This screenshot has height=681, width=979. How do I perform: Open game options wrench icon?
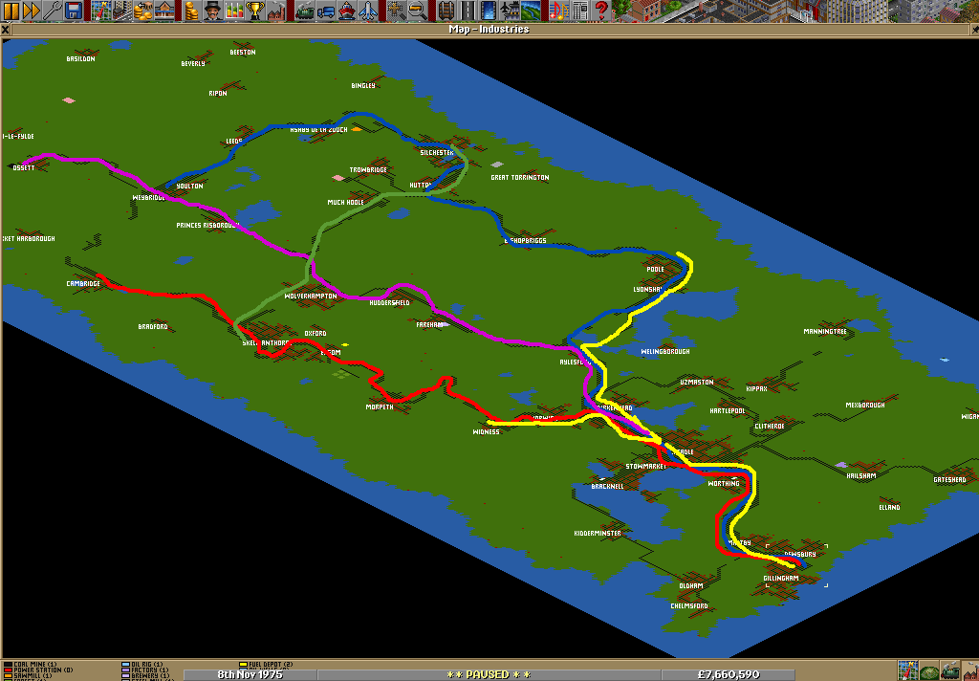click(x=53, y=10)
